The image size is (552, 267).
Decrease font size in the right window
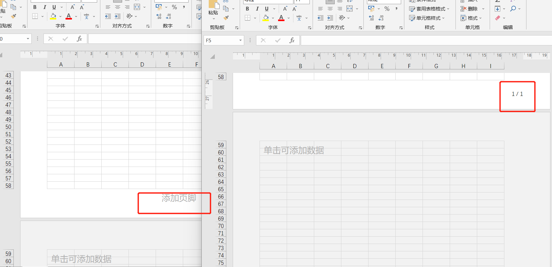[x=294, y=9]
